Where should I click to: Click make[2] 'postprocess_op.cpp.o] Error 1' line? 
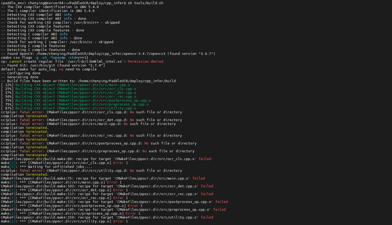click(72, 206)
